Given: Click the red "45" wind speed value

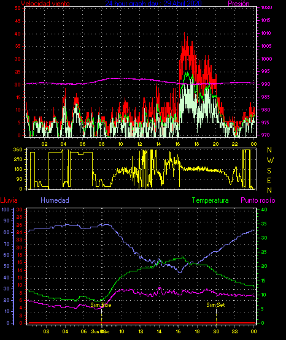Looking at the screenshot, I should pyautogui.click(x=18, y=21).
